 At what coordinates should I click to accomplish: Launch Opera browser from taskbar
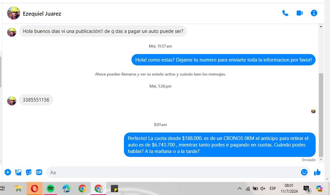(35, 188)
